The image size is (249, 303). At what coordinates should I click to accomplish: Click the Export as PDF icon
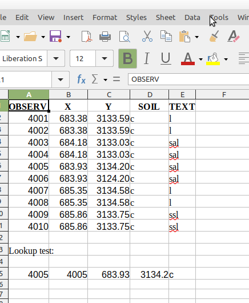tap(86, 37)
